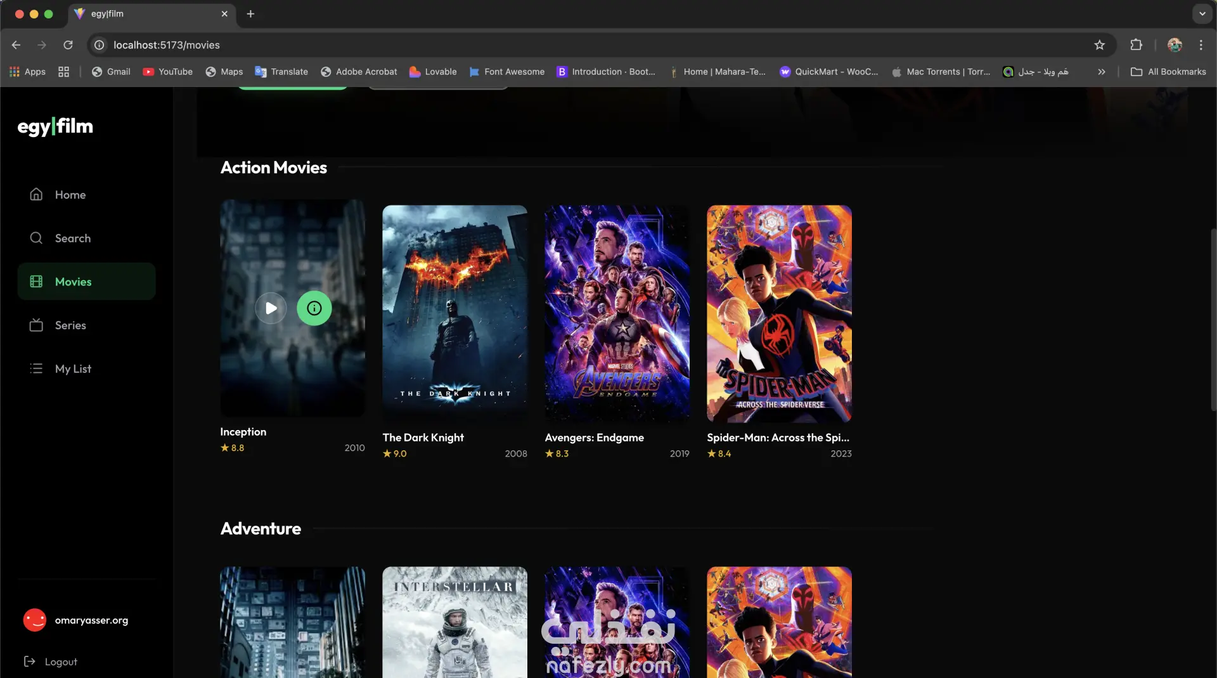Image resolution: width=1217 pixels, height=678 pixels.
Task: Click The Dark Knight title text
Action: pyautogui.click(x=423, y=438)
